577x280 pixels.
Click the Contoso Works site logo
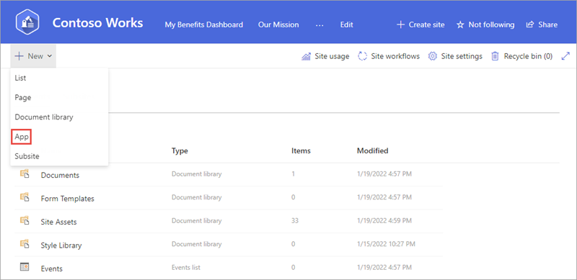point(28,23)
